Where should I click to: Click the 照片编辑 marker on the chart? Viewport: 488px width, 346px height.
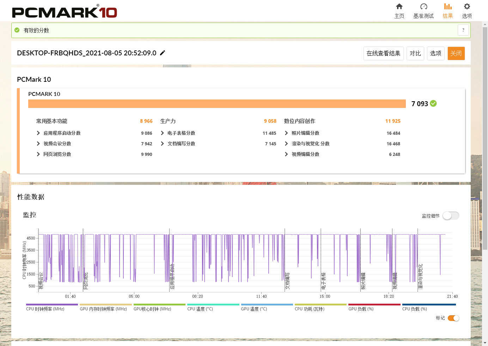(x=363, y=281)
